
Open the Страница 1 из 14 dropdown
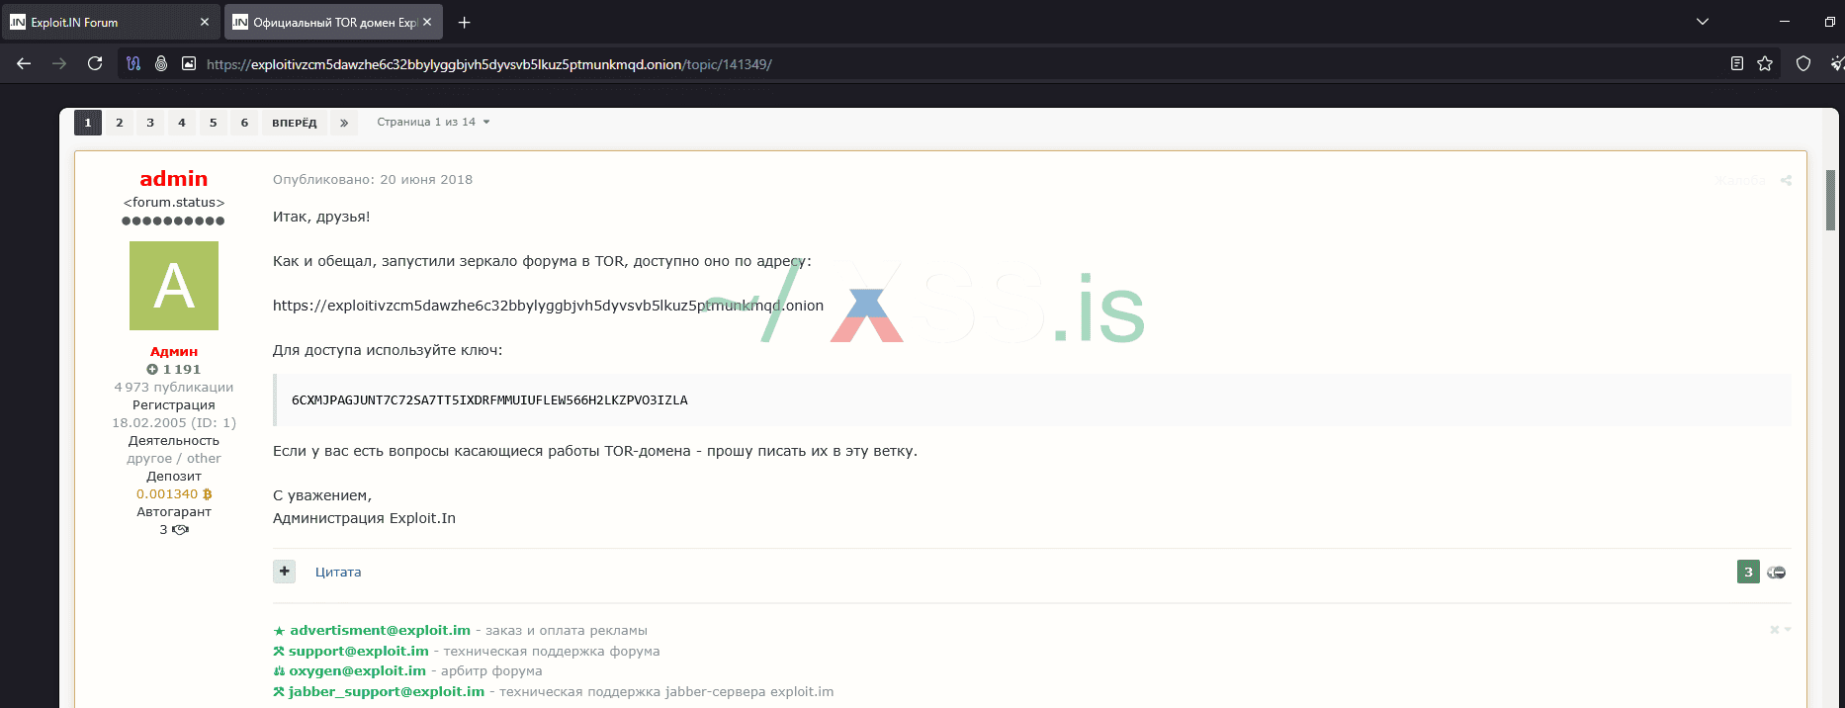(433, 123)
